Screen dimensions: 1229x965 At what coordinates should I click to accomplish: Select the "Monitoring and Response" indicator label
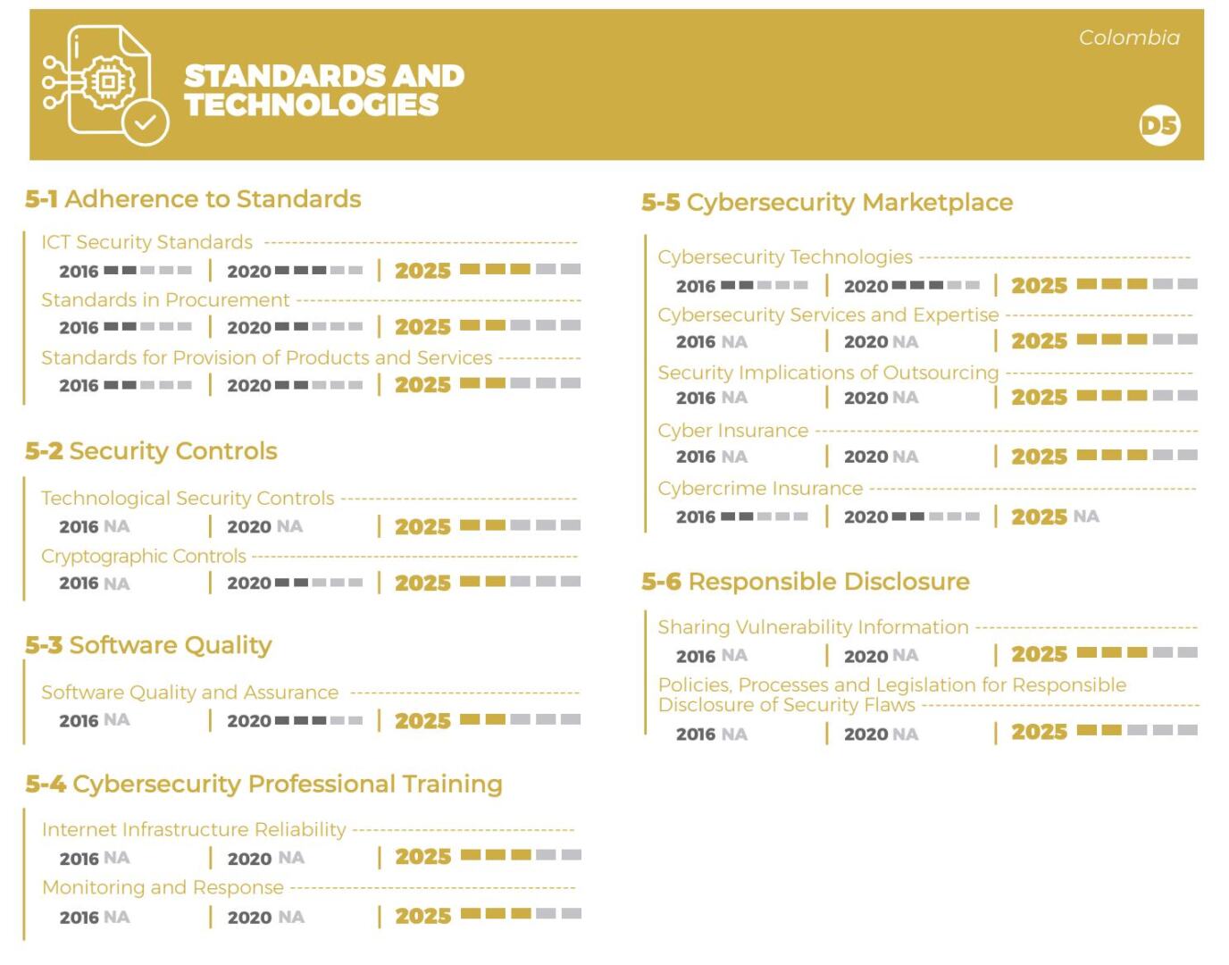coord(163,888)
